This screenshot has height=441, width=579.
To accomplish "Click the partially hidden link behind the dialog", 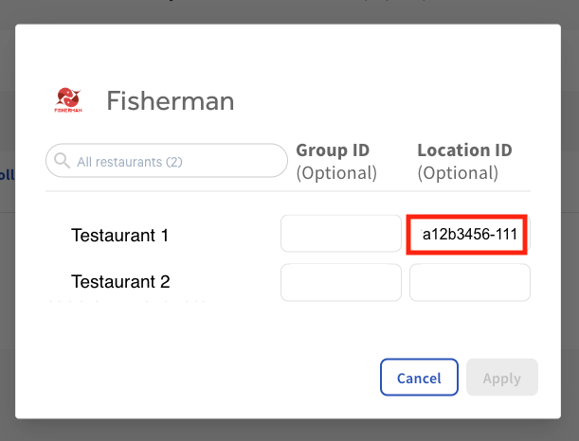I will (8, 174).
